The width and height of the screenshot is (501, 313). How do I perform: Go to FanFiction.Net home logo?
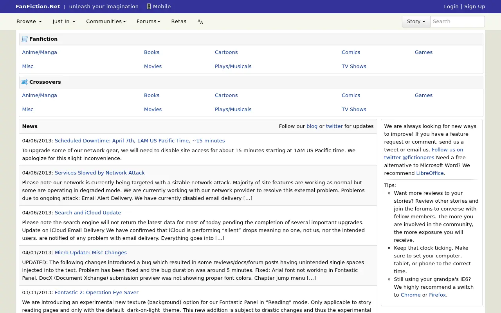[x=38, y=6]
